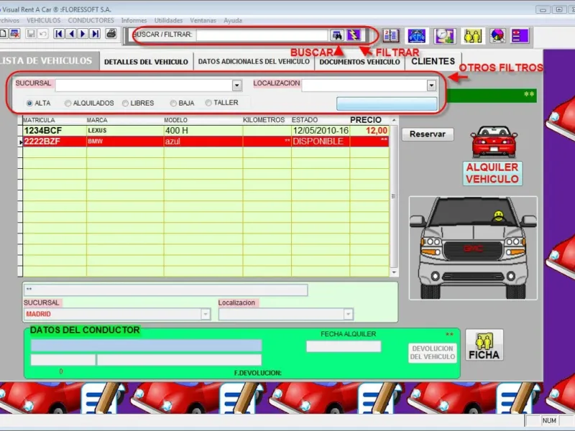Open the MADRID sucursal dropdown arrow
575x431 pixels.
point(206,314)
